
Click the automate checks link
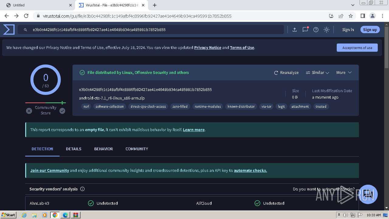click(x=250, y=170)
